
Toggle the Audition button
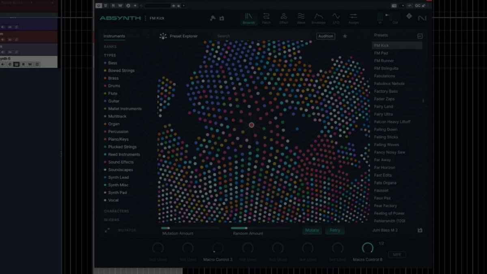tap(325, 36)
